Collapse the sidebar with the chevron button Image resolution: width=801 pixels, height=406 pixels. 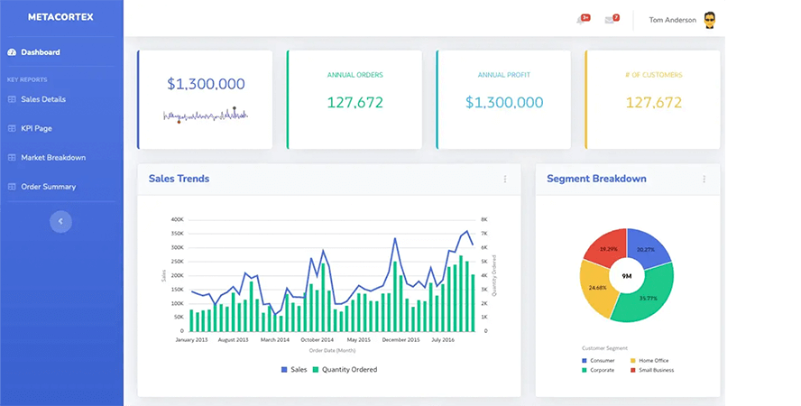pos(60,221)
